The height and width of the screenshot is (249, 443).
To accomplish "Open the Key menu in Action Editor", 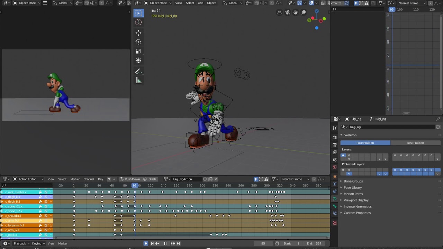I will click(100, 179).
